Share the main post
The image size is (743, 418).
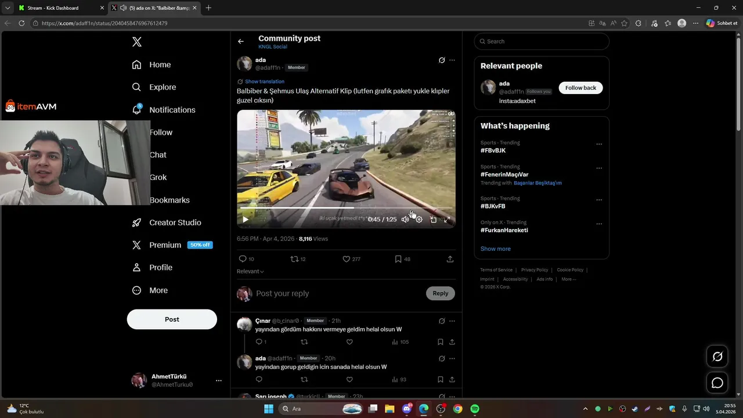[450, 259]
